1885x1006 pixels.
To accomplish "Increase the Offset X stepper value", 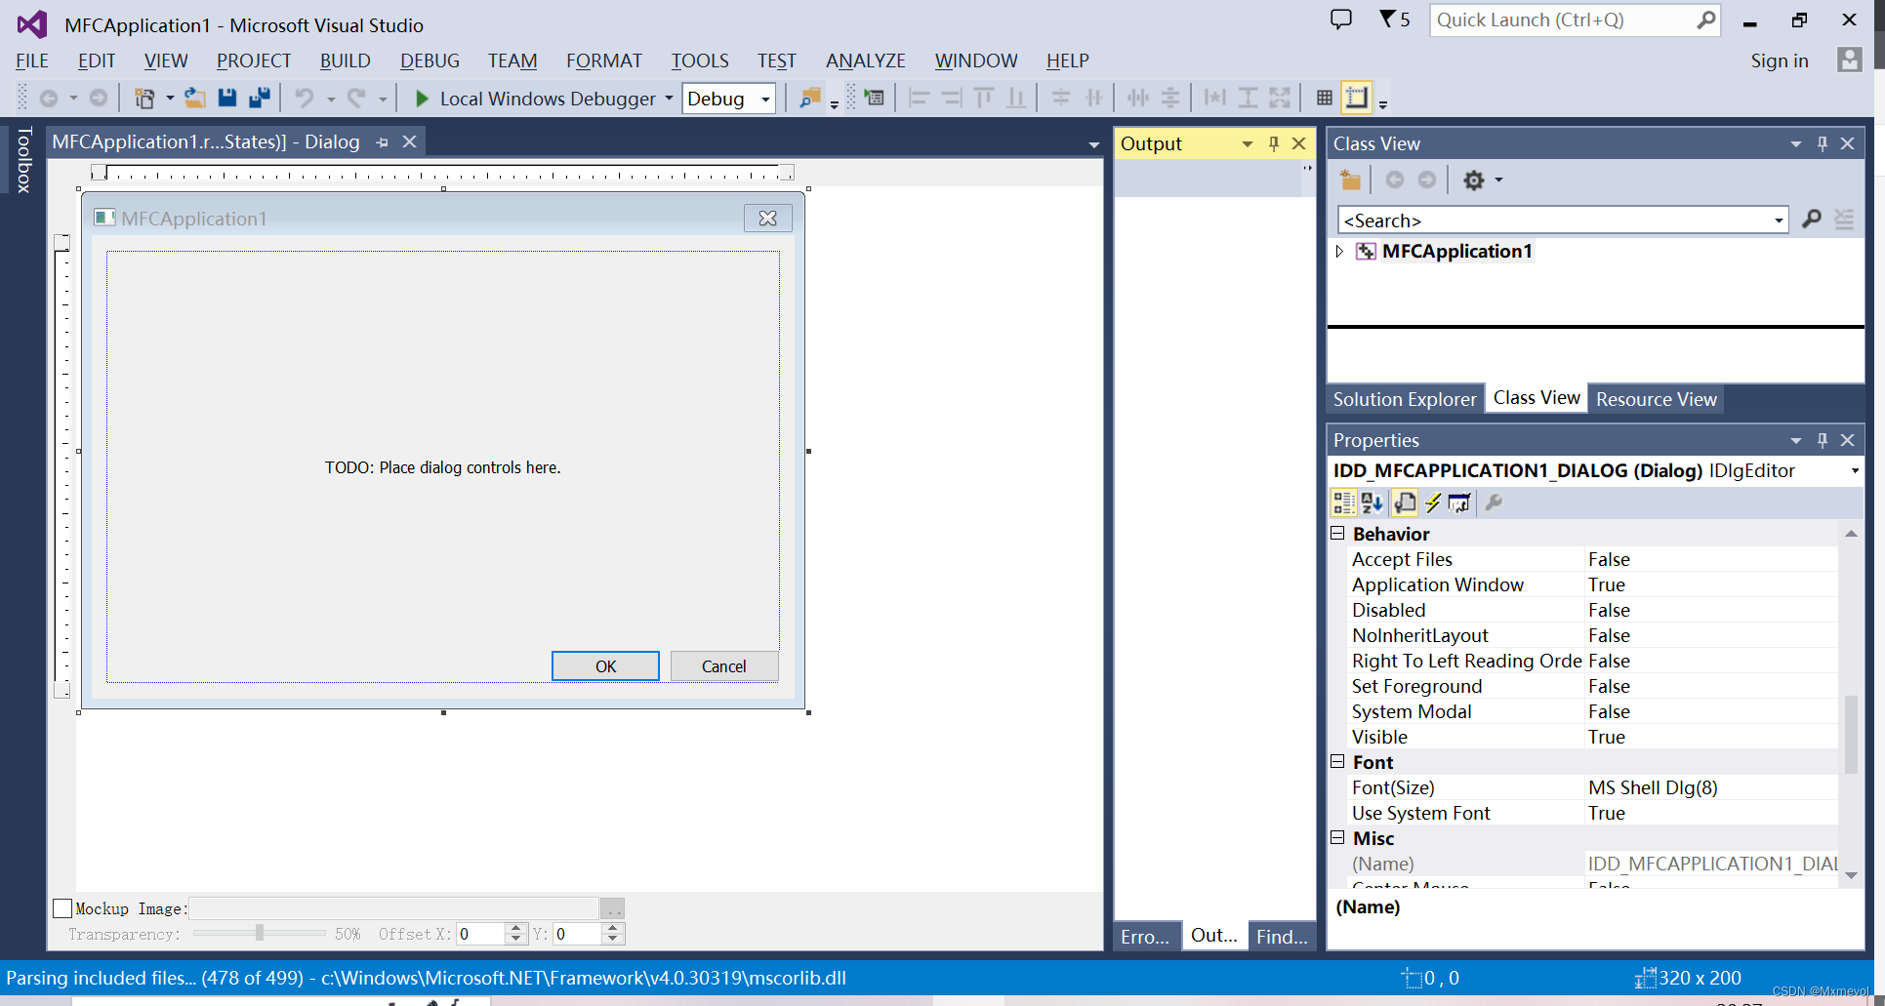I will tap(517, 928).
